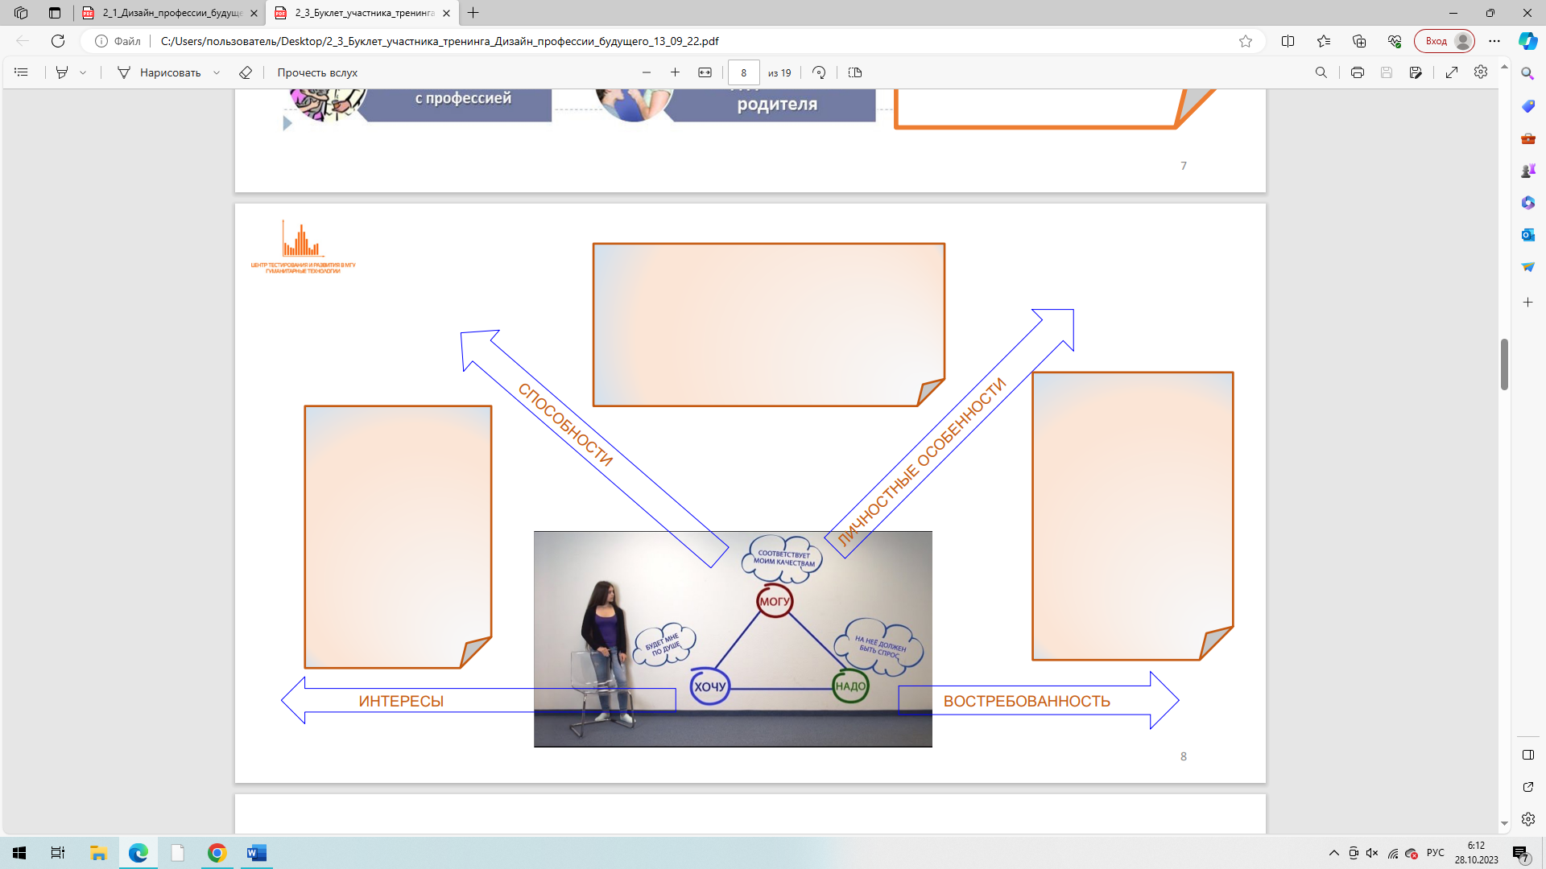The image size is (1546, 869).
Task: Open tab actions menu icon
Action: pyautogui.click(x=55, y=13)
